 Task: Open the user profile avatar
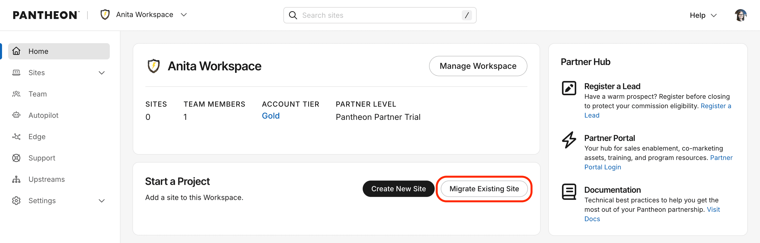(x=740, y=15)
